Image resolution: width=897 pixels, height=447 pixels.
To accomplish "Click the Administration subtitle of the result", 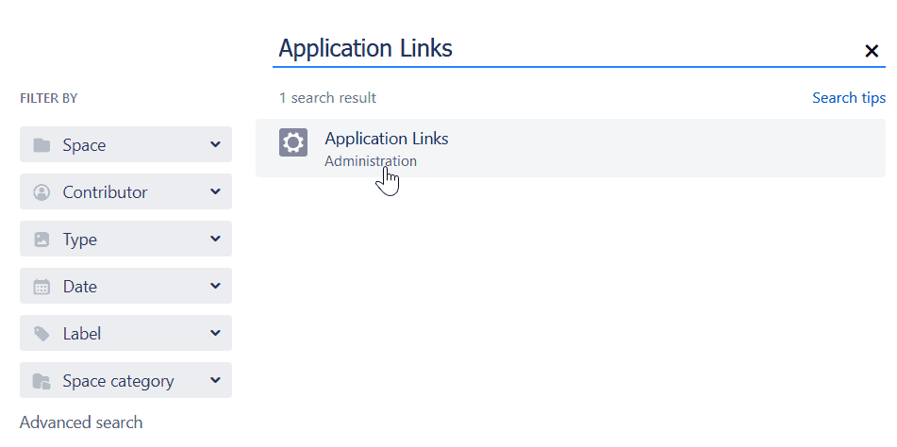I will click(x=370, y=161).
